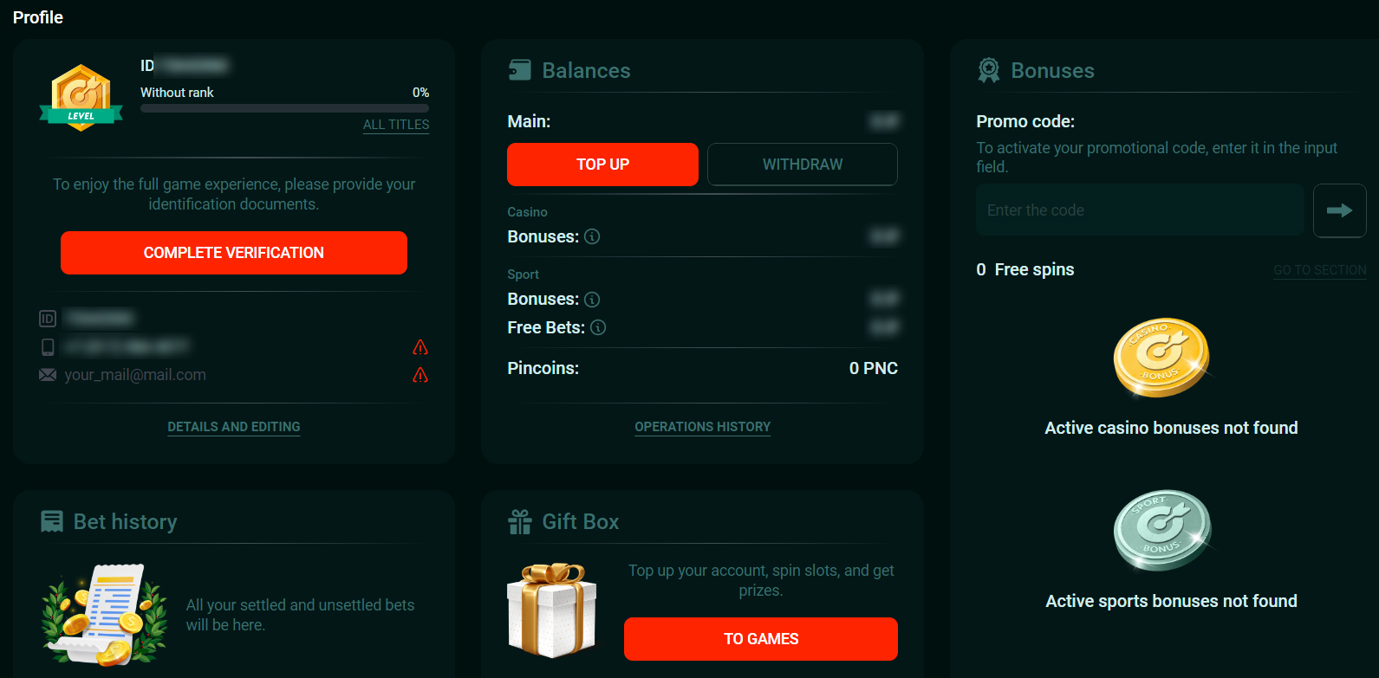Open DETAILS AND EDITING link

(234, 427)
